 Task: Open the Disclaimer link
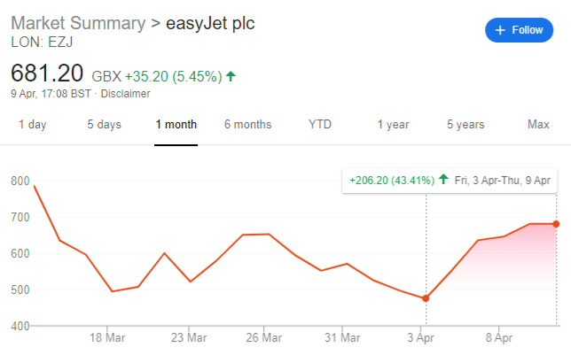[x=125, y=94]
